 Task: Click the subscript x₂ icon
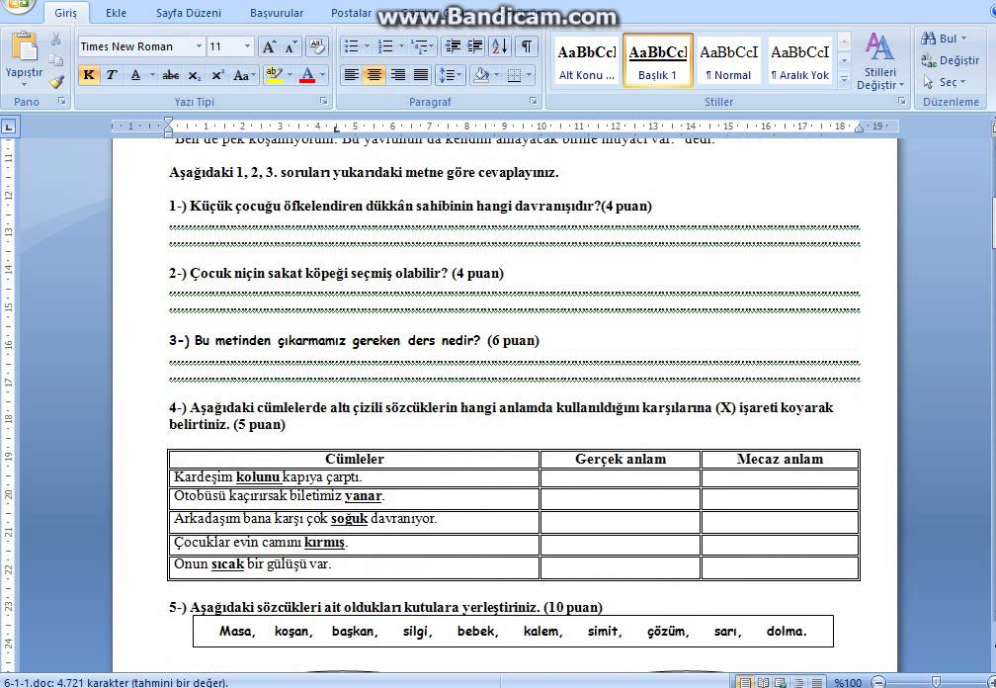195,75
